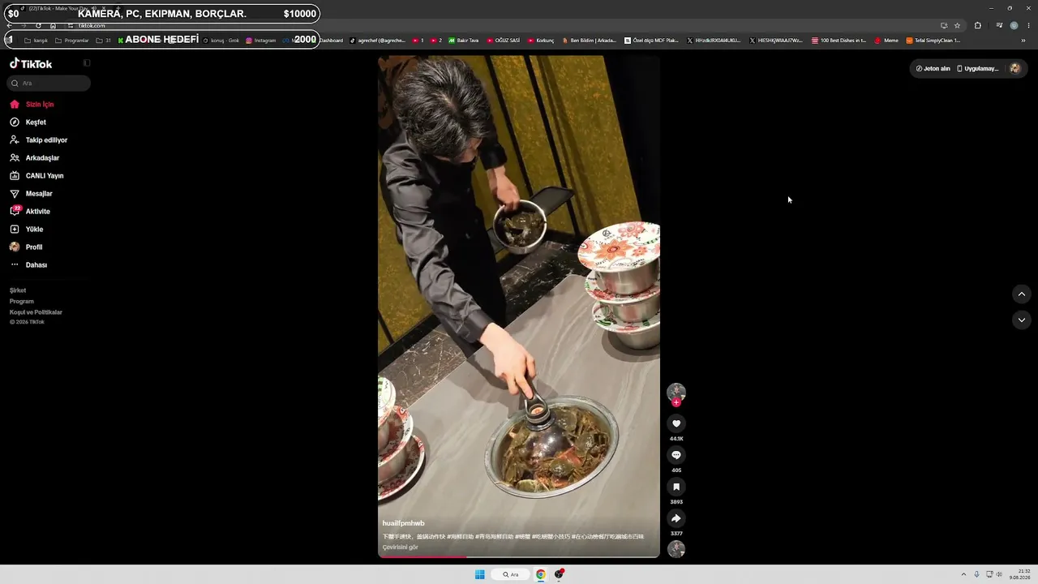Image resolution: width=1038 pixels, height=584 pixels.
Task: Open the OBS icon in the taskbar
Action: click(x=560, y=574)
